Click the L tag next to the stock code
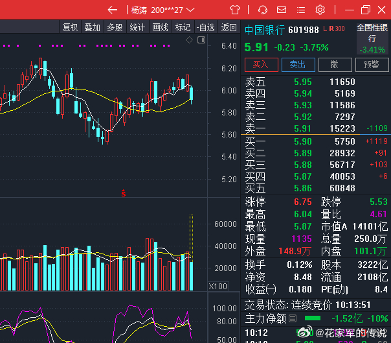391x343 pixels. (x=325, y=29)
